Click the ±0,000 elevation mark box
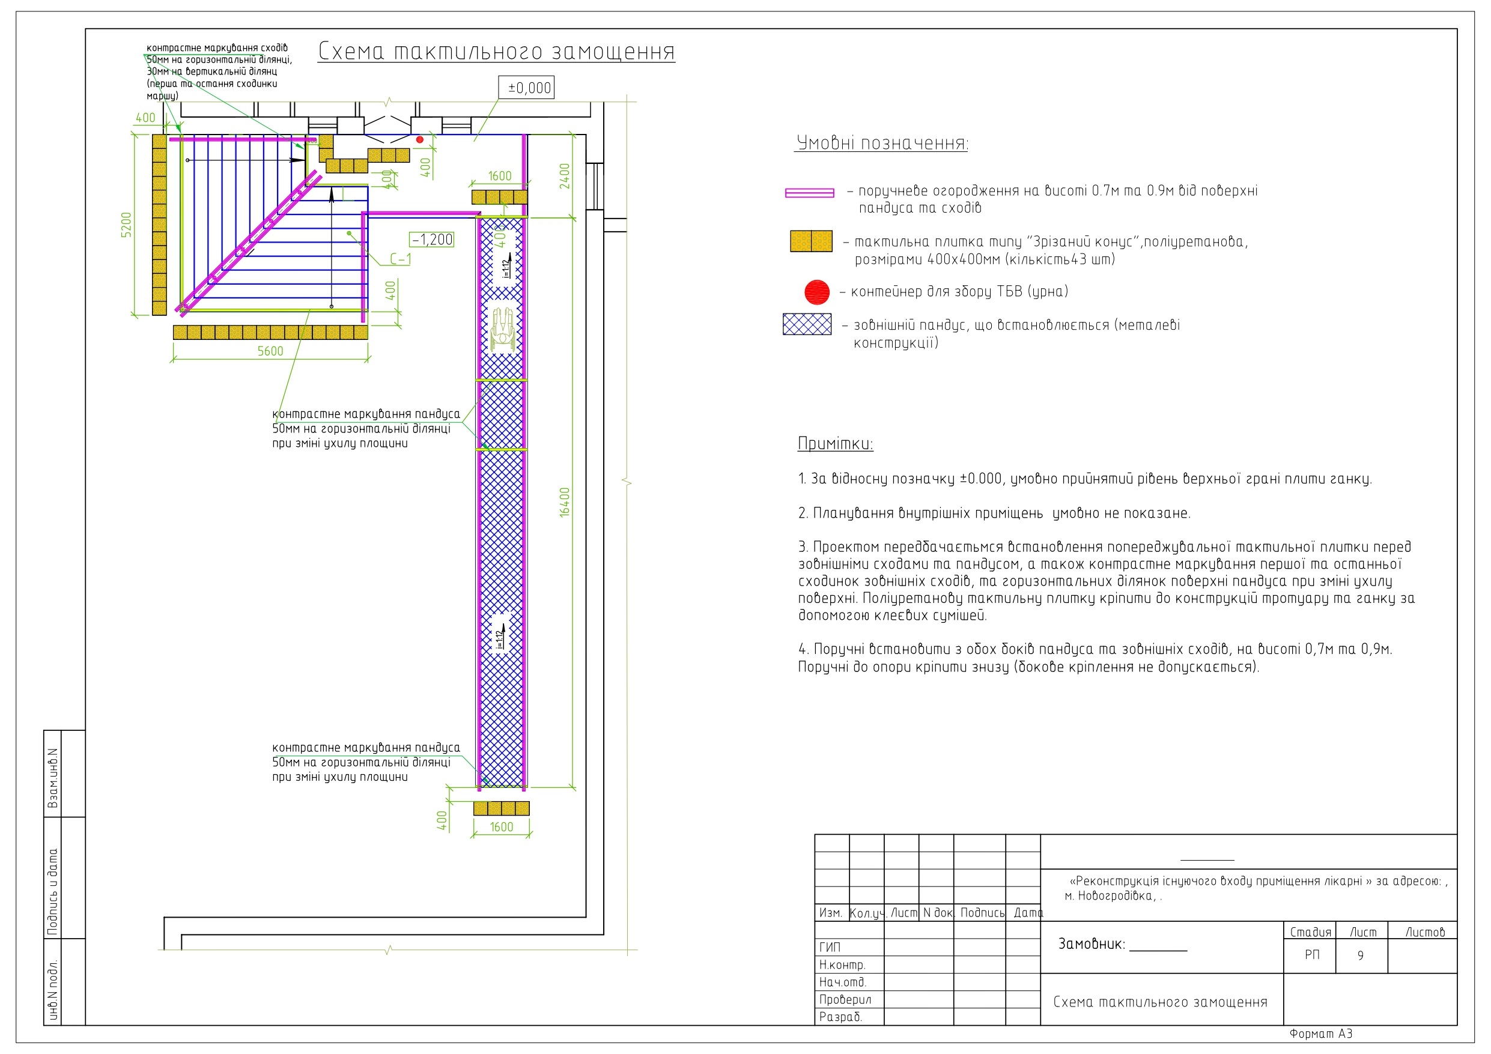The width and height of the screenshot is (1491, 1054). [x=526, y=88]
